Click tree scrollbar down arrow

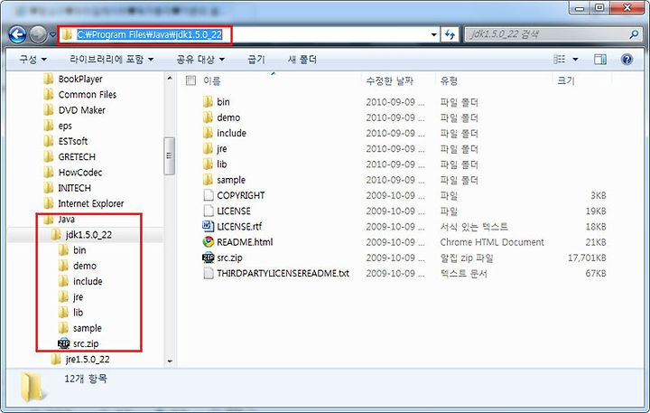(170, 361)
